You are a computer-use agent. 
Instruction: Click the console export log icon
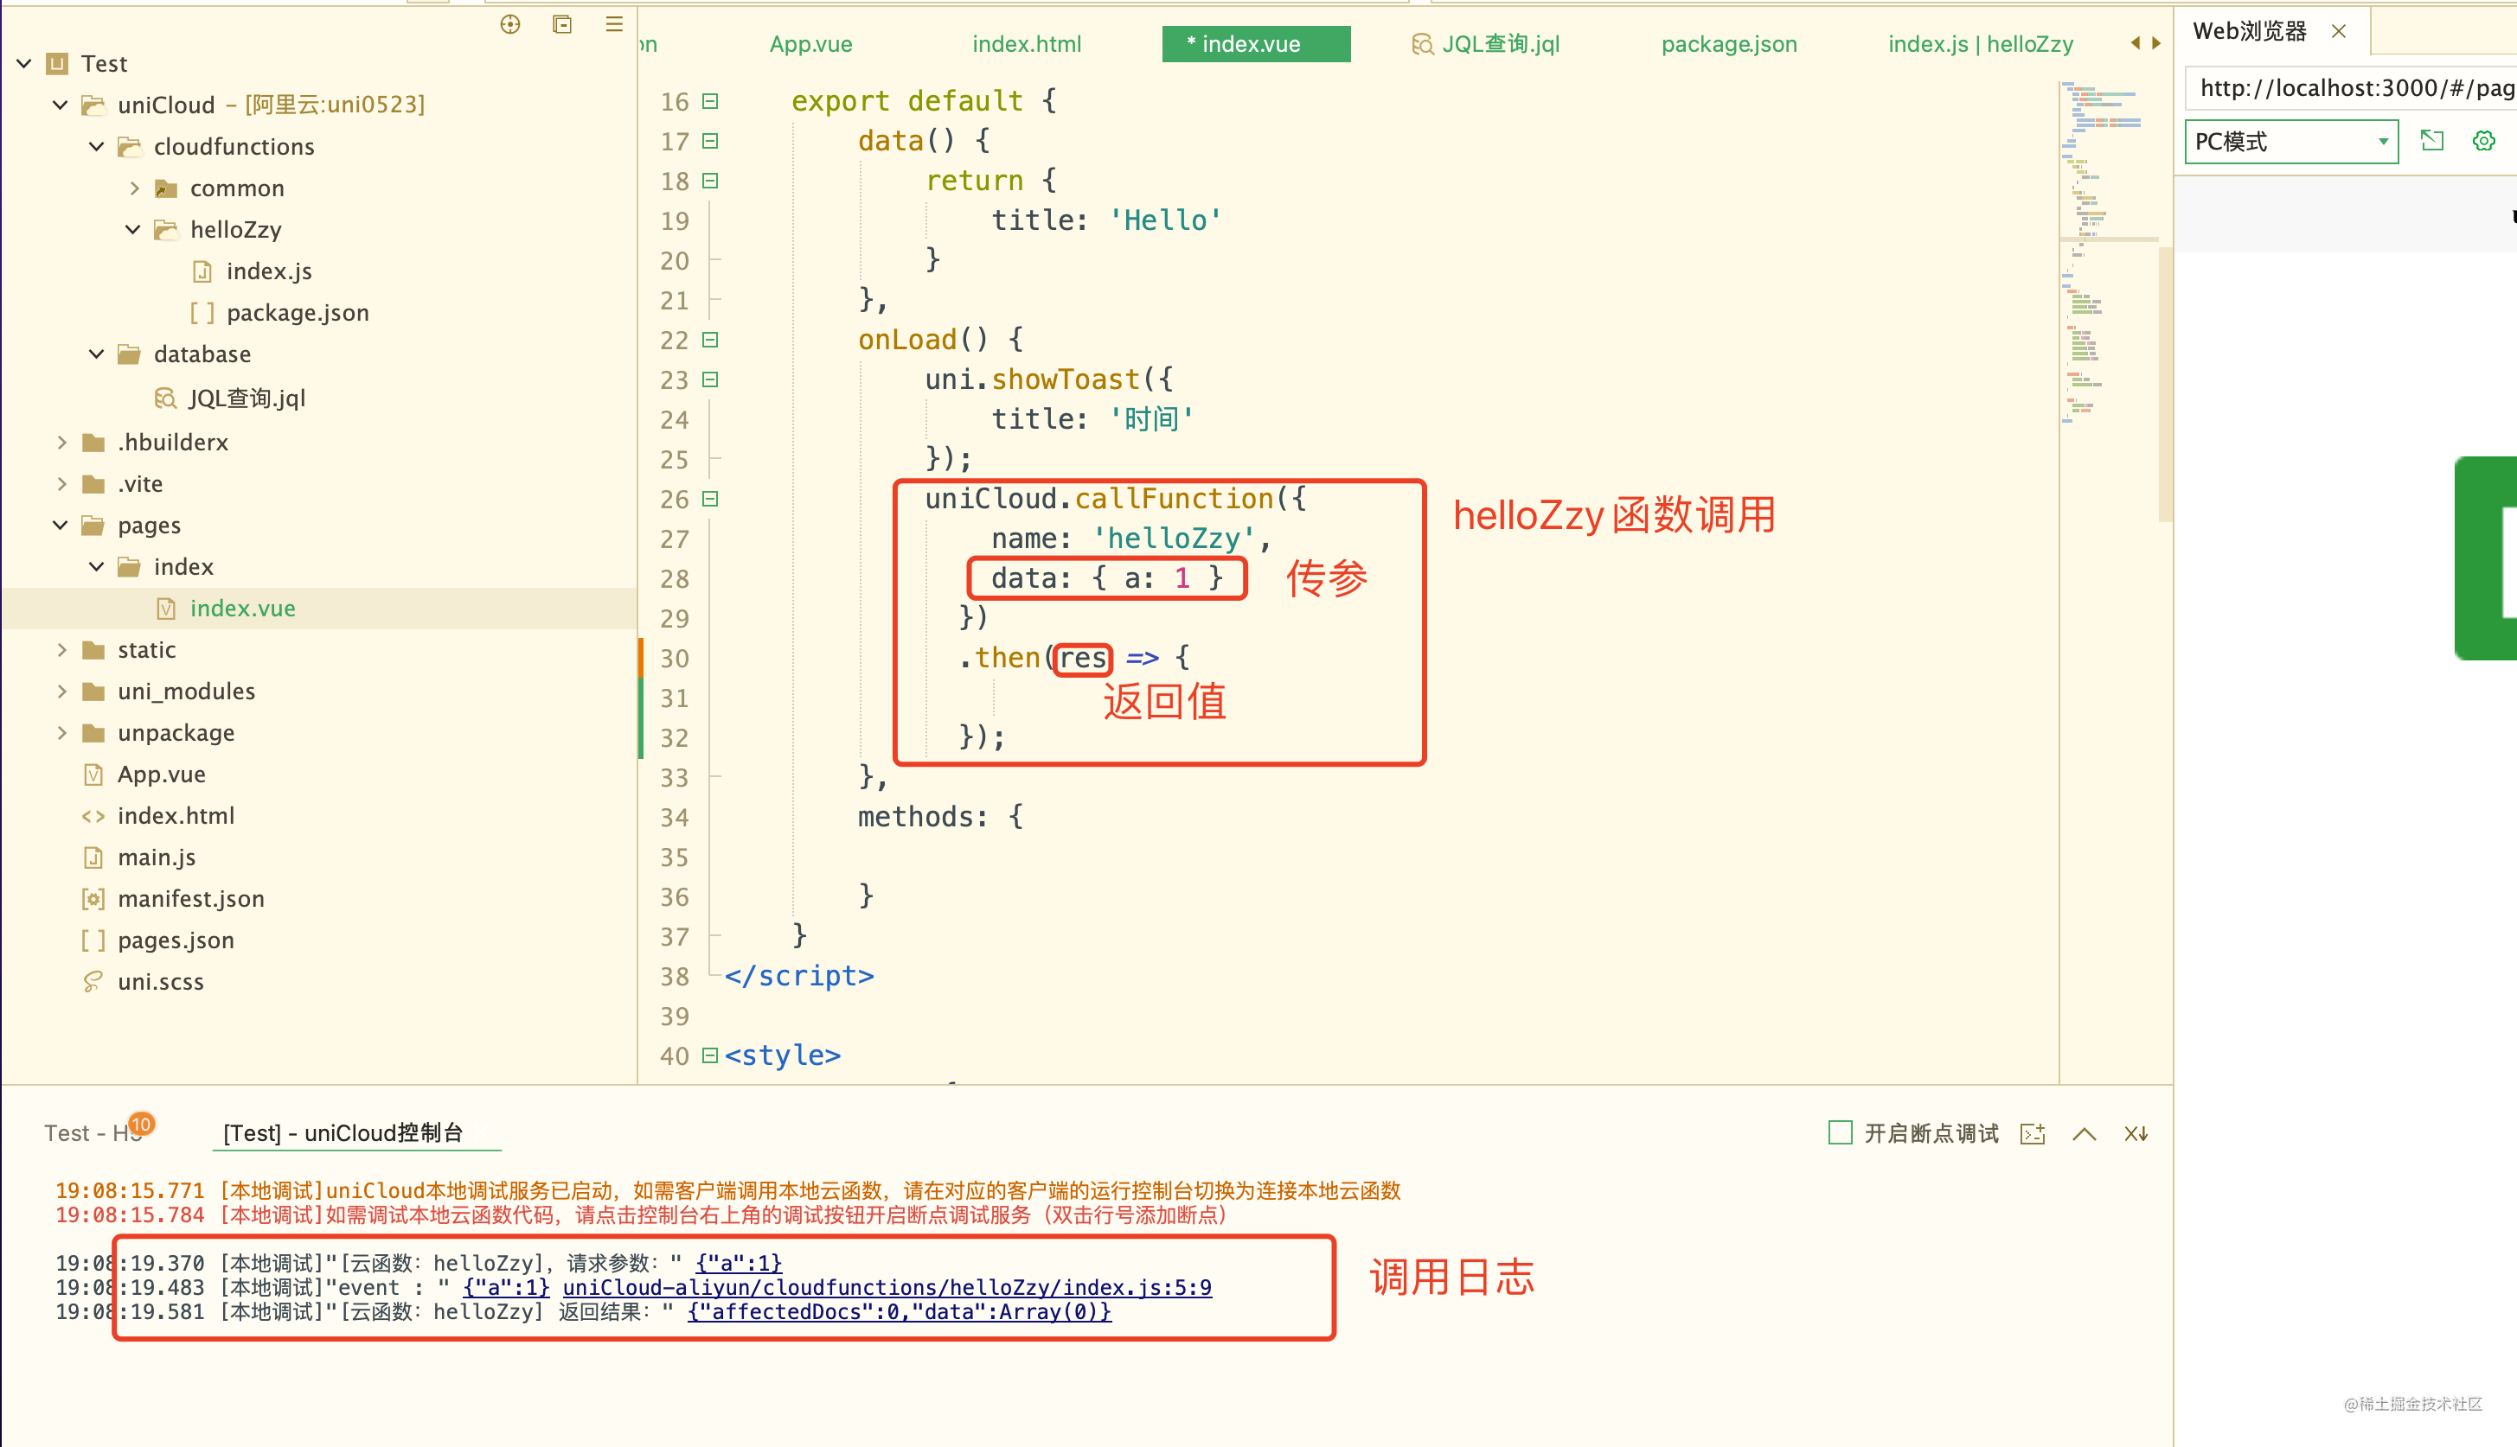(x=2033, y=1133)
